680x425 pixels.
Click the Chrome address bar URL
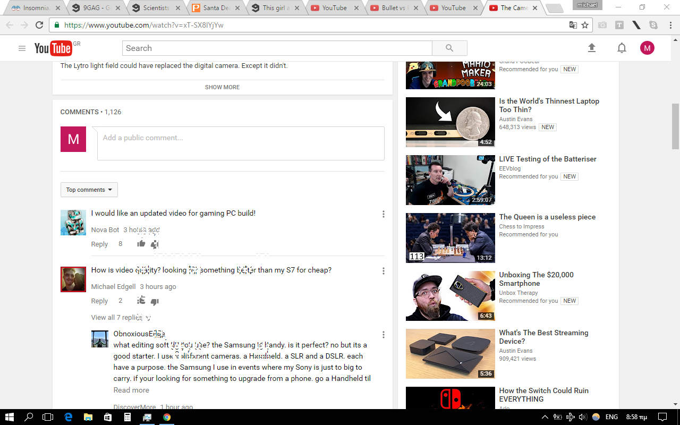tap(143, 25)
